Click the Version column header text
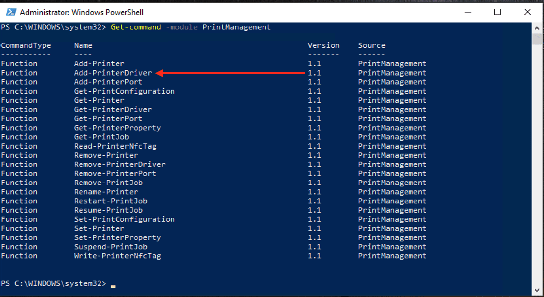 (323, 45)
